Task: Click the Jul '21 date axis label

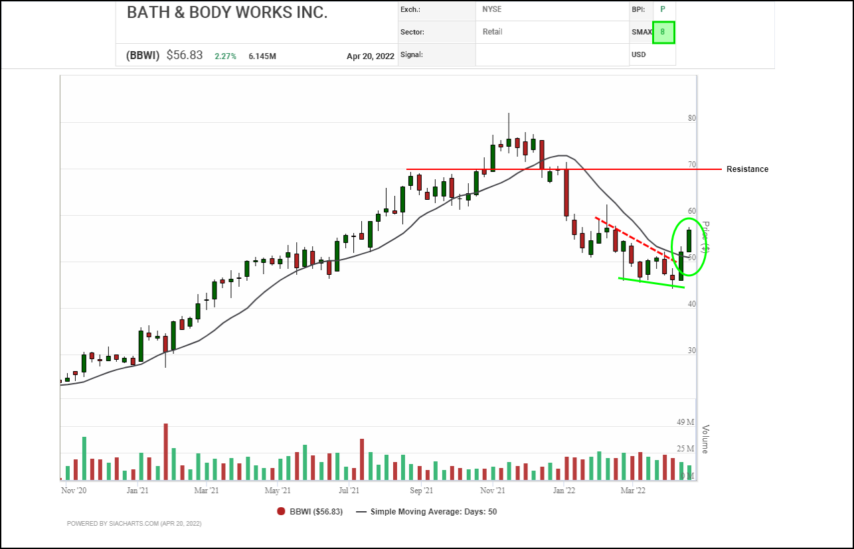Action: (349, 491)
